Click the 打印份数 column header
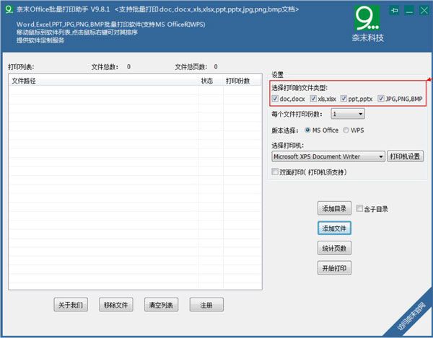Screen dimensions: 433x338 pyautogui.click(x=242, y=81)
